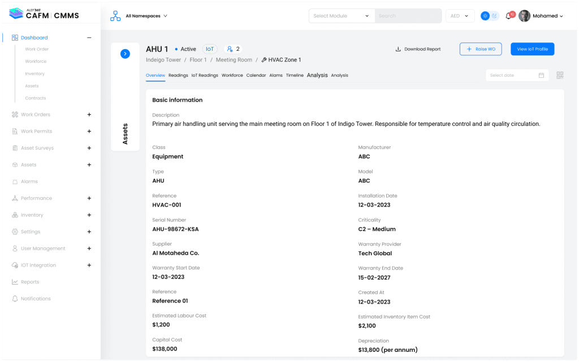
Task: Click View IoT Profile button
Action: (532, 49)
